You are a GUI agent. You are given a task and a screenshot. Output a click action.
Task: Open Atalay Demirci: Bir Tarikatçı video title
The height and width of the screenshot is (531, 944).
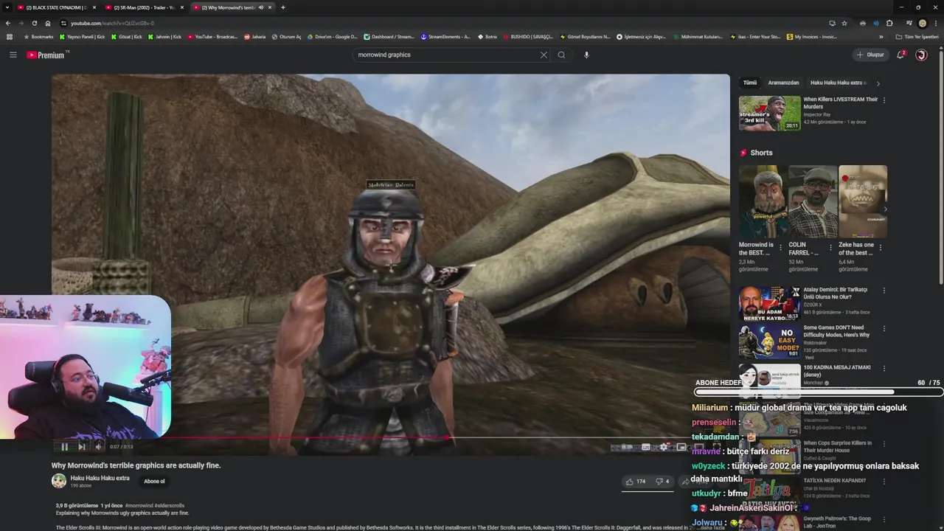(x=836, y=293)
